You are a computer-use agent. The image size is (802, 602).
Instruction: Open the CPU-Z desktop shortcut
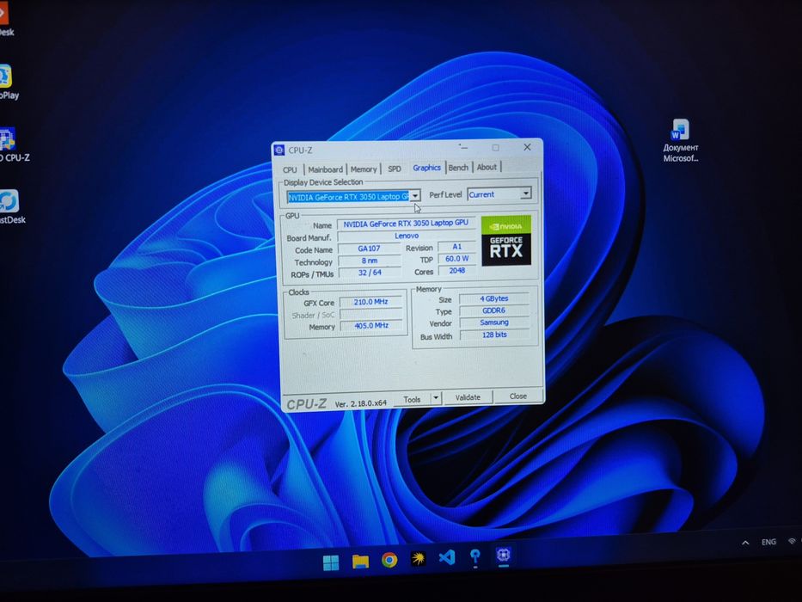tap(12, 144)
